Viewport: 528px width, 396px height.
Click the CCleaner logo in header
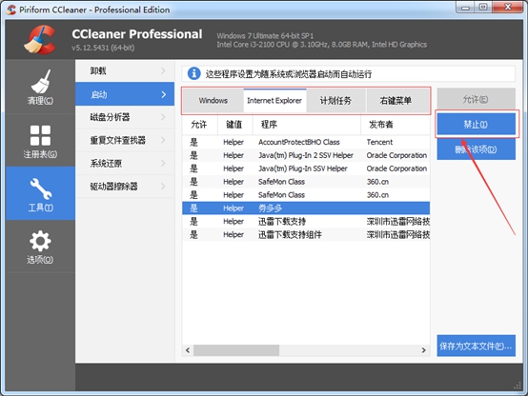click(40, 40)
